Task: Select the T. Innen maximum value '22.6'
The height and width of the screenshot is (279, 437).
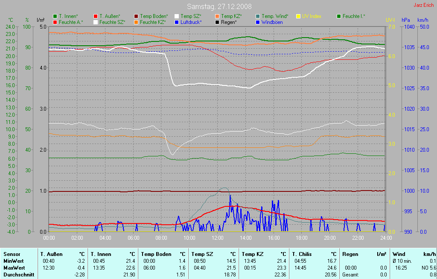Action: point(131,268)
